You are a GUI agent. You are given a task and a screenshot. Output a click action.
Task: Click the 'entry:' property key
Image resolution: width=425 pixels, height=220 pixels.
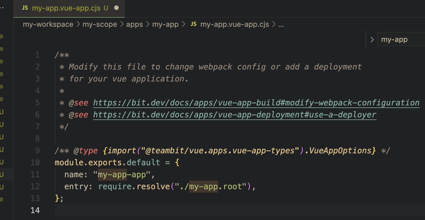(x=79, y=186)
